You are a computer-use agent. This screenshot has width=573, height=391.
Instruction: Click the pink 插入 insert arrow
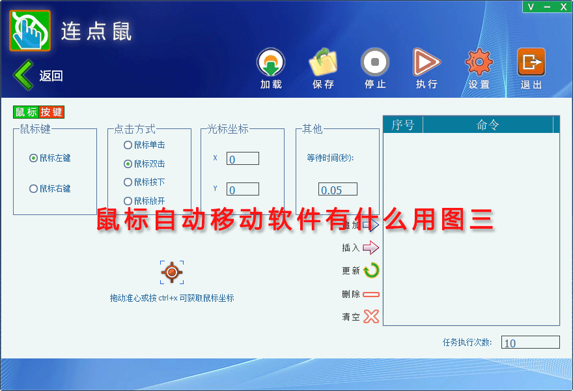371,248
